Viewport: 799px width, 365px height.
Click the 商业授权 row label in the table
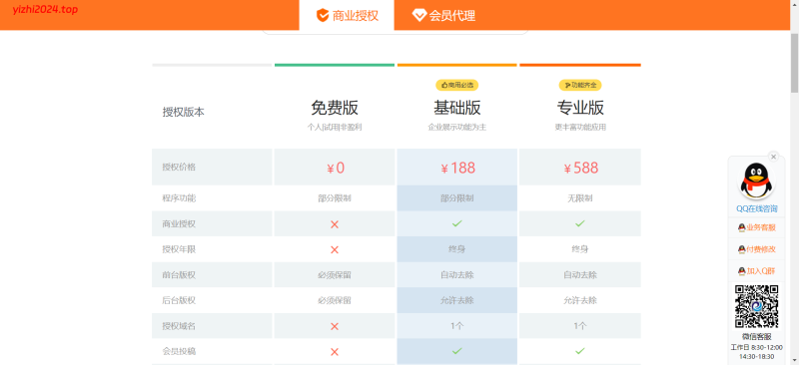[179, 224]
